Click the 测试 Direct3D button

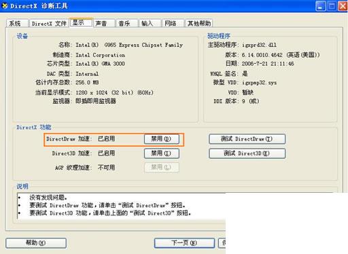pos(247,153)
